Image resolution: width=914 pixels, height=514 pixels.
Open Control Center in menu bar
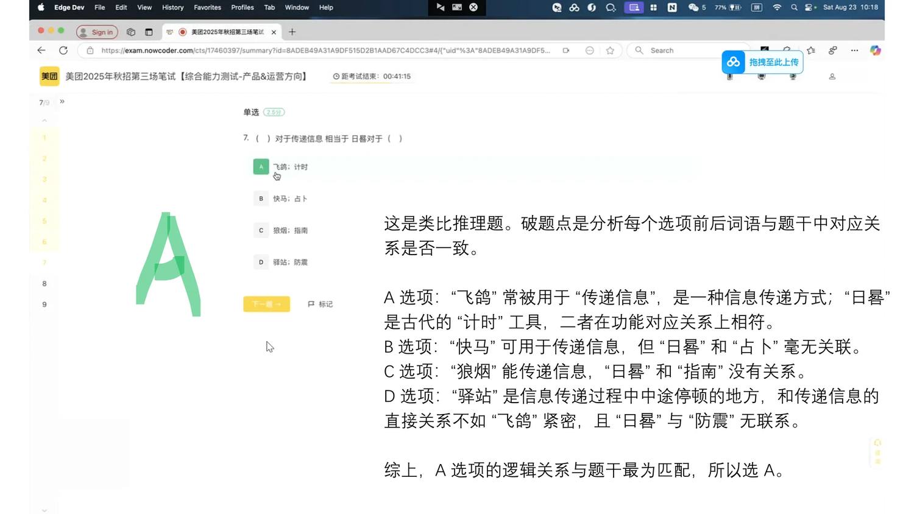810,7
